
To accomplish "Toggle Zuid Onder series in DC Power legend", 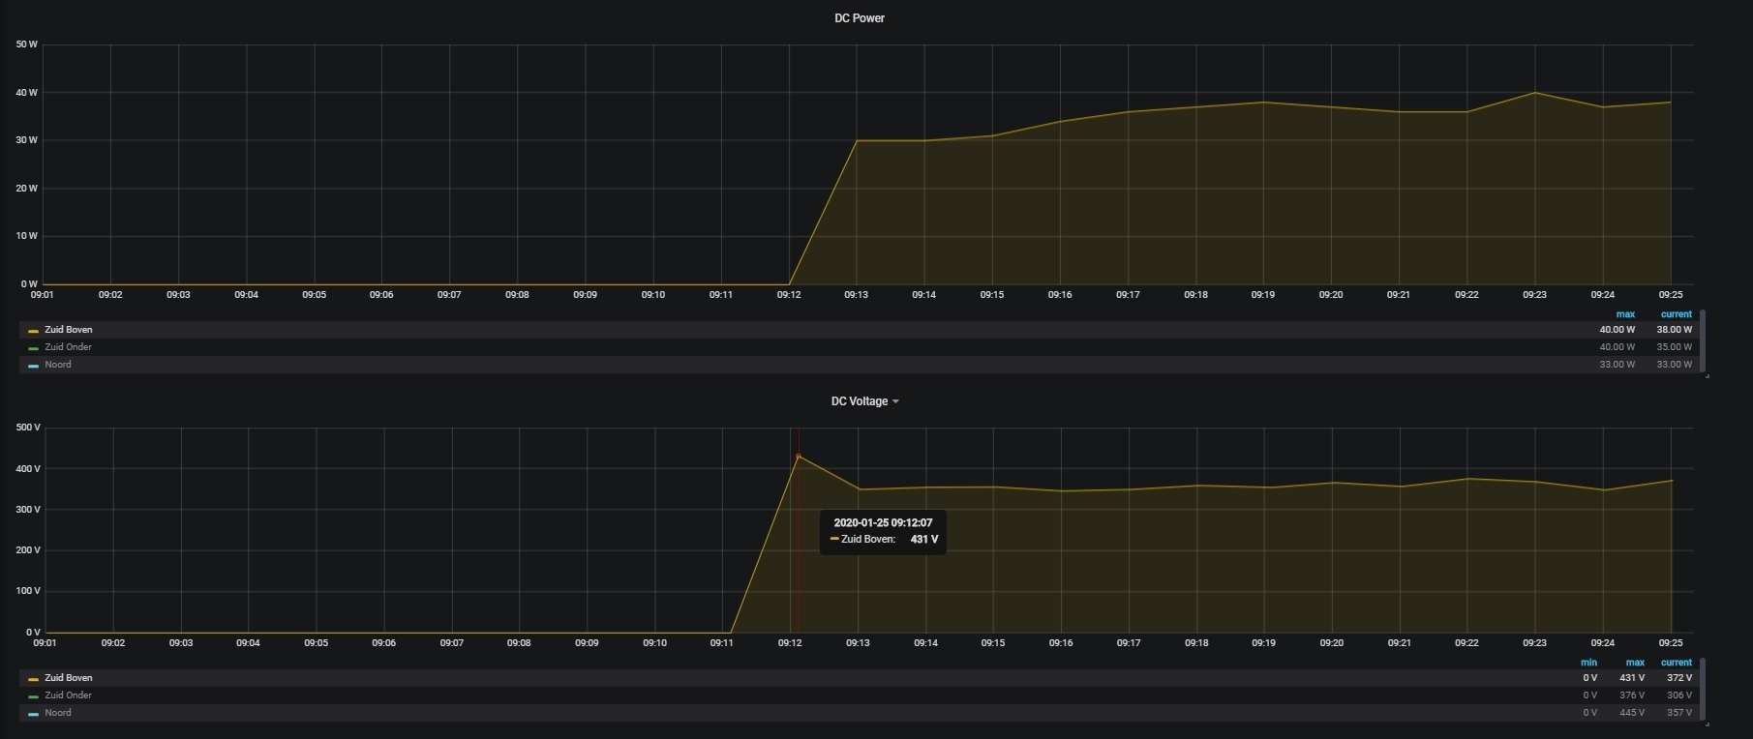I will tap(69, 347).
